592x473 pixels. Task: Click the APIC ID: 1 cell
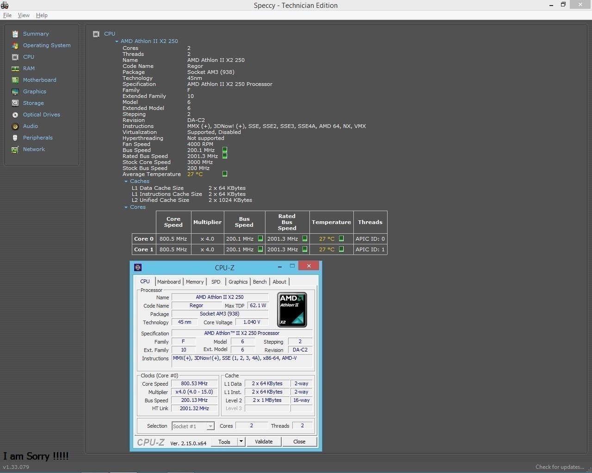pyautogui.click(x=370, y=249)
